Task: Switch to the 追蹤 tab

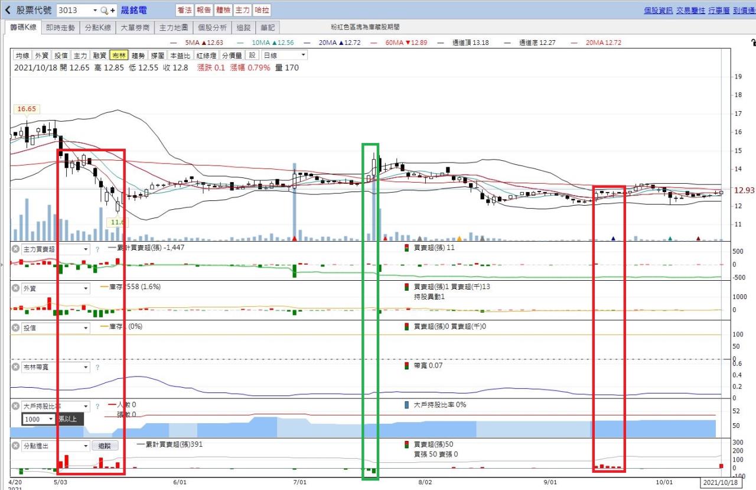Action: [243, 27]
